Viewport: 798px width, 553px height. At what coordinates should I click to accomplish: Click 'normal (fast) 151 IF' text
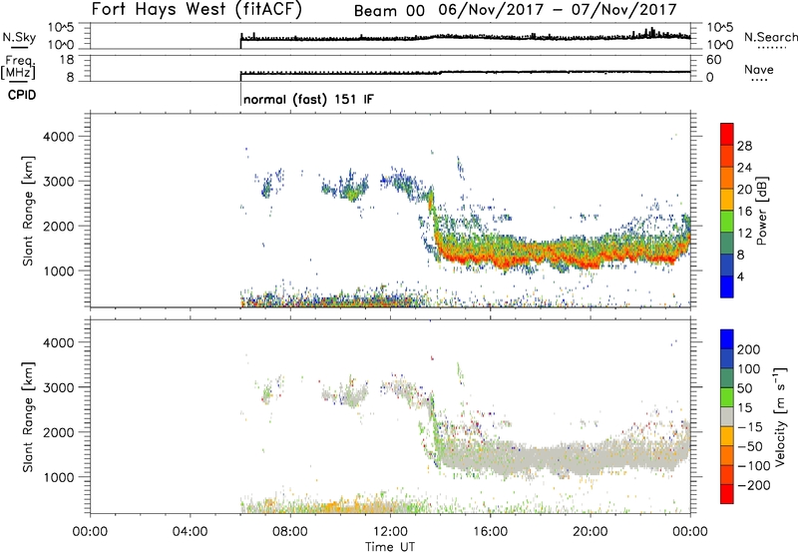308,99
